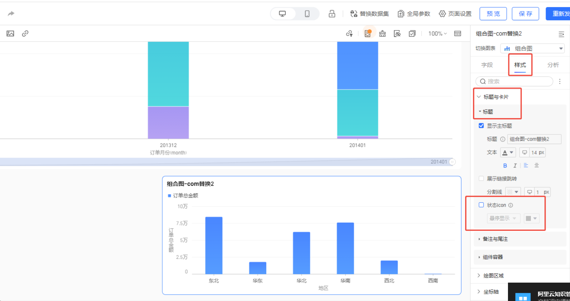The height and width of the screenshot is (301, 570).
Task: Insert an image using the picture icon
Action: pyautogui.click(x=10, y=34)
